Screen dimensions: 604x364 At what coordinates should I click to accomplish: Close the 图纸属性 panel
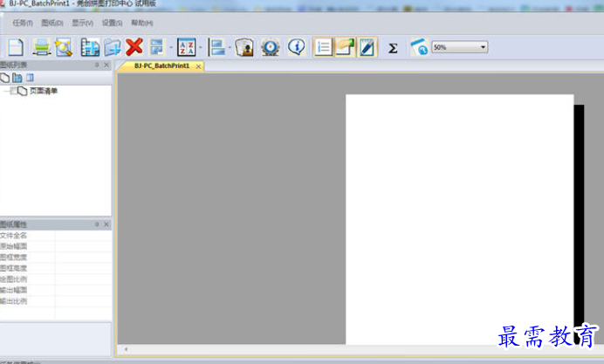106,224
